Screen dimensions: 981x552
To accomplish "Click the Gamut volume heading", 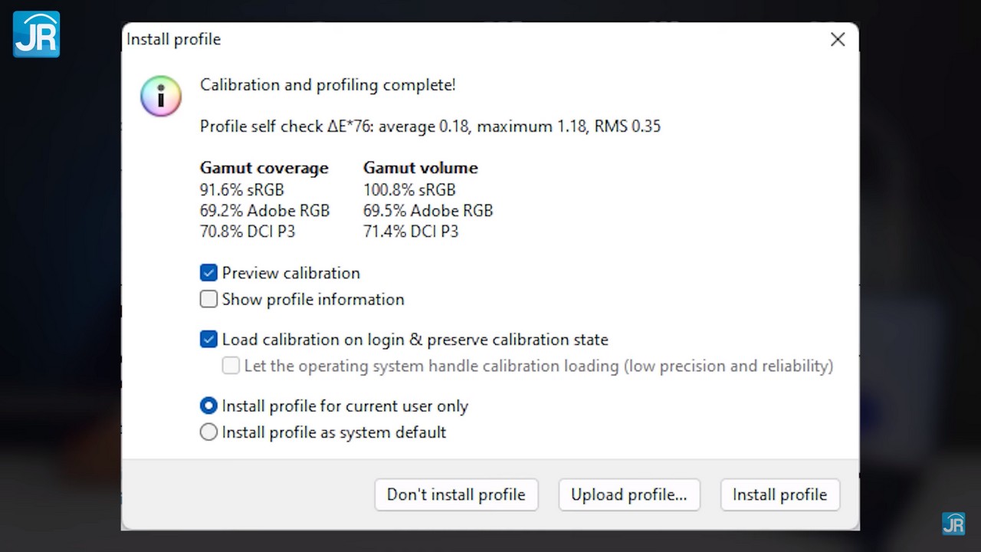I will (420, 168).
